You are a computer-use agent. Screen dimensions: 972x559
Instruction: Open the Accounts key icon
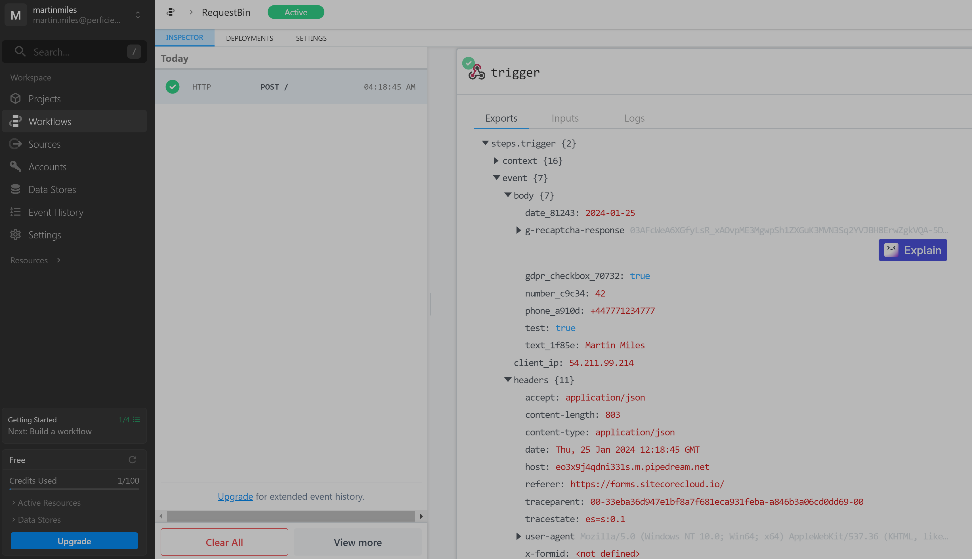(x=15, y=167)
